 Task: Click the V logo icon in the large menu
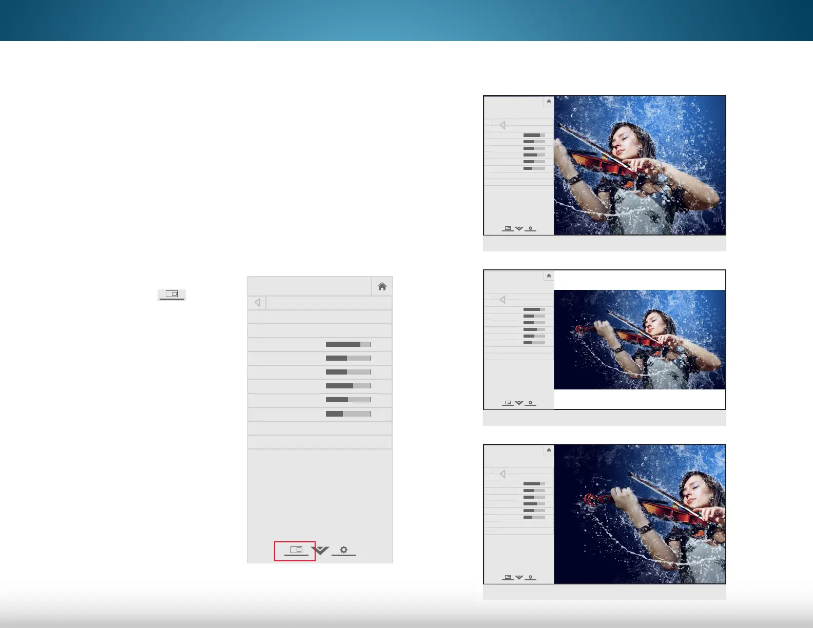click(321, 551)
